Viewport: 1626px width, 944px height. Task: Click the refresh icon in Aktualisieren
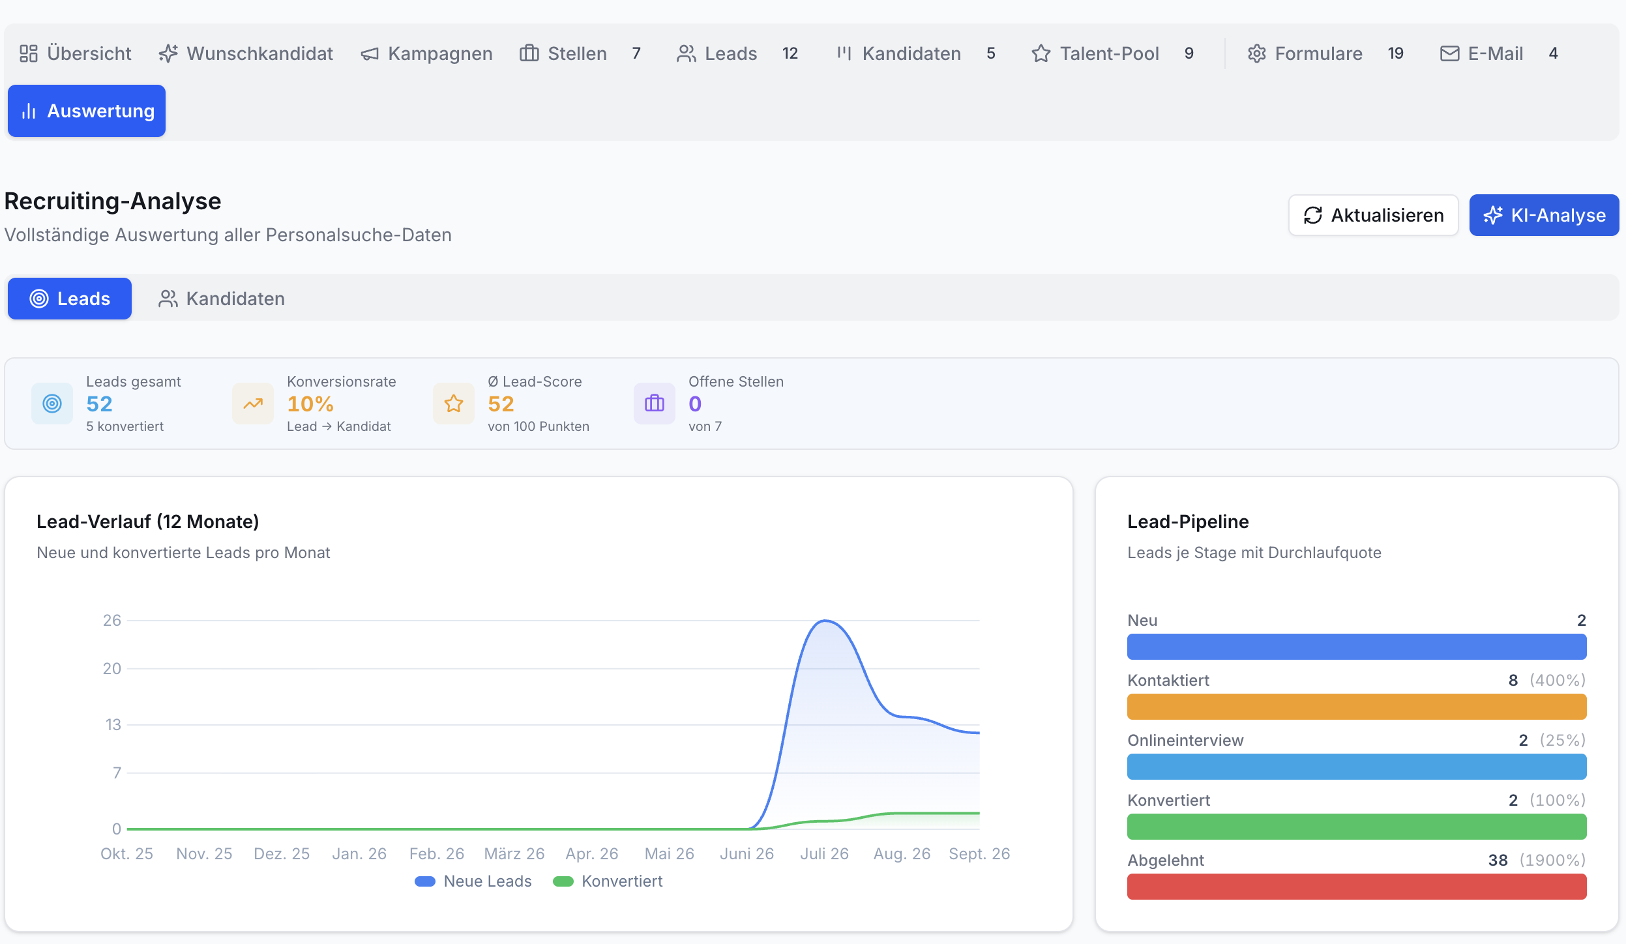1313,215
